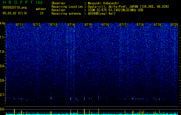The image size is (181, 115).
Task: Click the 0713 time marker
Action: [54, 25]
